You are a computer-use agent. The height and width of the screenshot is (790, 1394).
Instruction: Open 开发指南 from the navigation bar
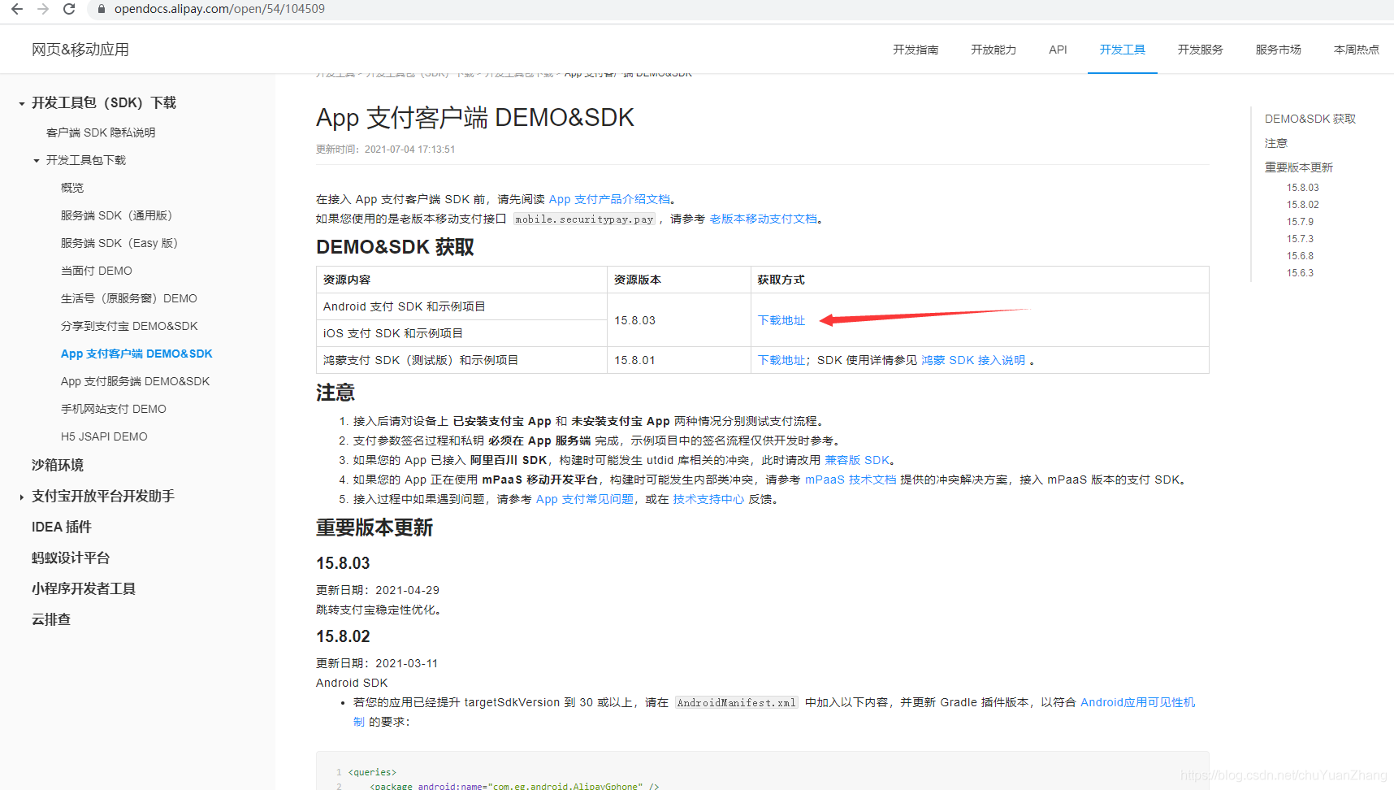(915, 49)
